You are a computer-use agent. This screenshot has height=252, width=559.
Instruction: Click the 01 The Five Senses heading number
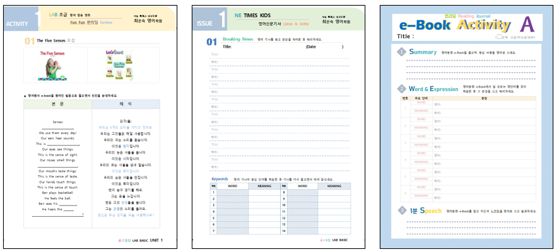[x=29, y=40]
